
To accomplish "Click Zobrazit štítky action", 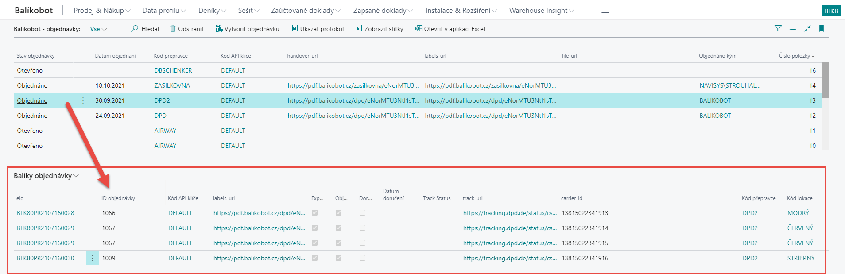I will pos(380,29).
